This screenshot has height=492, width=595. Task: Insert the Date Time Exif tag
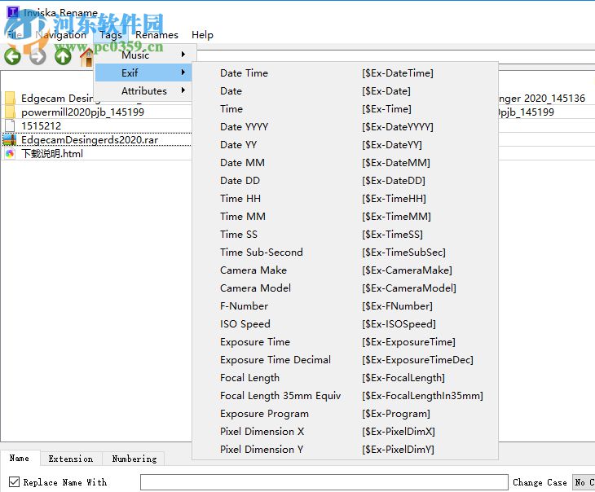point(345,72)
